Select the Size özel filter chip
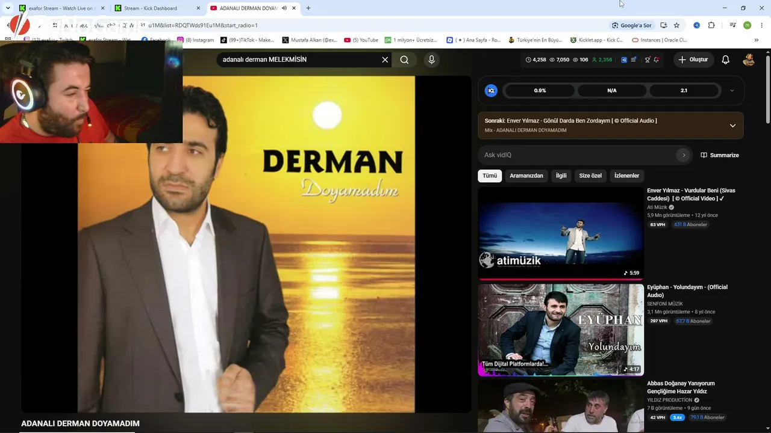771x433 pixels. pyautogui.click(x=590, y=176)
